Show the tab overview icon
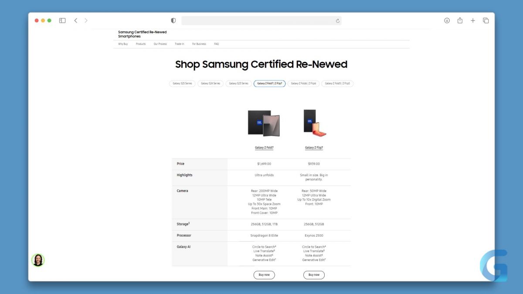The width and height of the screenshot is (523, 294). coord(486,20)
